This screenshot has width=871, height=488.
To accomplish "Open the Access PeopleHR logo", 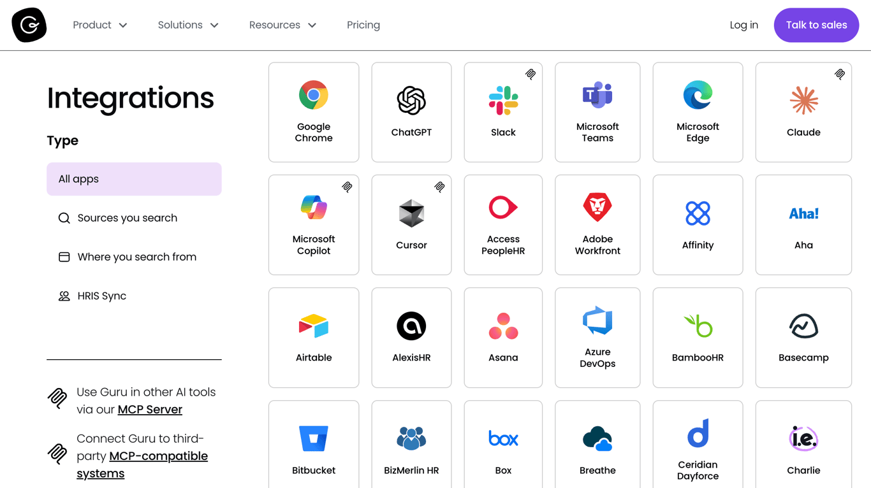I will point(503,208).
